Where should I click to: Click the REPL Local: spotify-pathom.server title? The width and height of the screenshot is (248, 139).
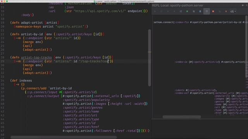point(177,5)
